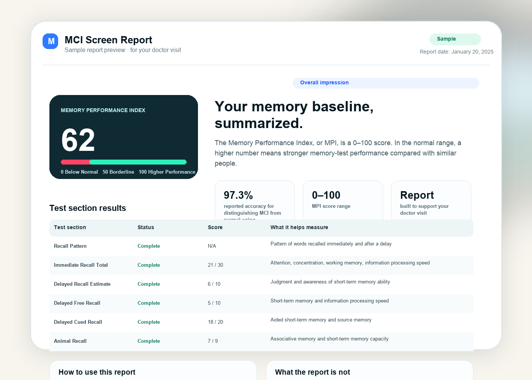The height and width of the screenshot is (380, 532).
Task: Click the N/A score for Recall Pattern
Action: [x=212, y=246]
